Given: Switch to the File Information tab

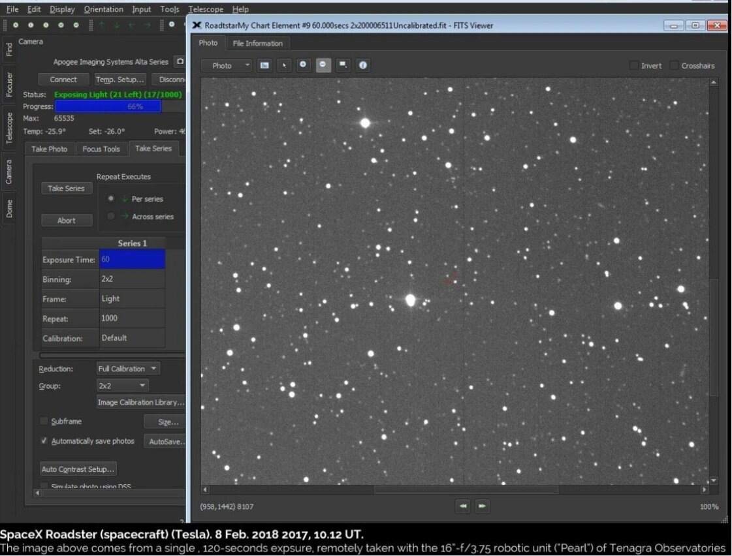Looking at the screenshot, I should (257, 43).
